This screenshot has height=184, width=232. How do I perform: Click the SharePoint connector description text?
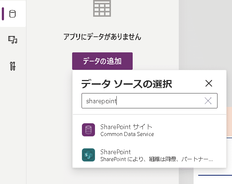pyautogui.click(x=157, y=159)
